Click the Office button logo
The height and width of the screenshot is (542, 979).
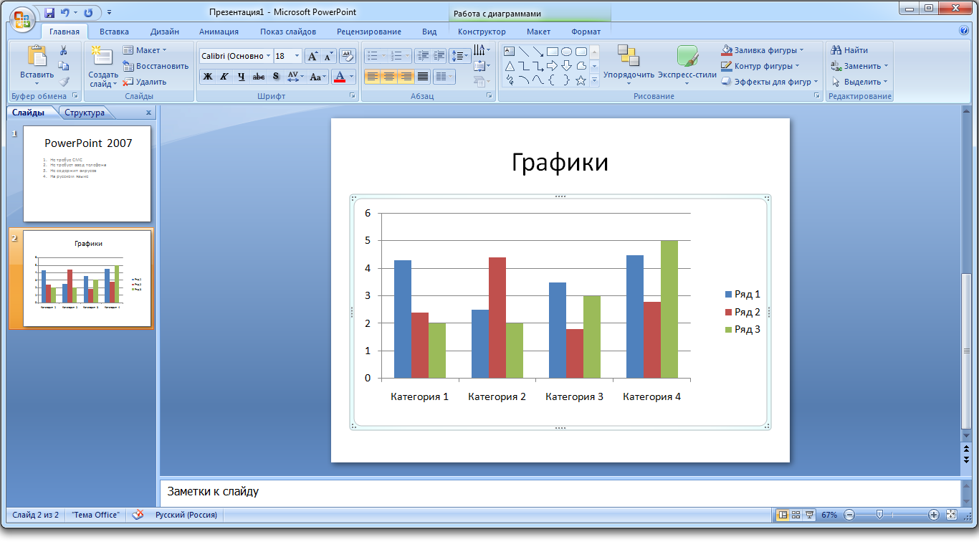[x=22, y=18]
